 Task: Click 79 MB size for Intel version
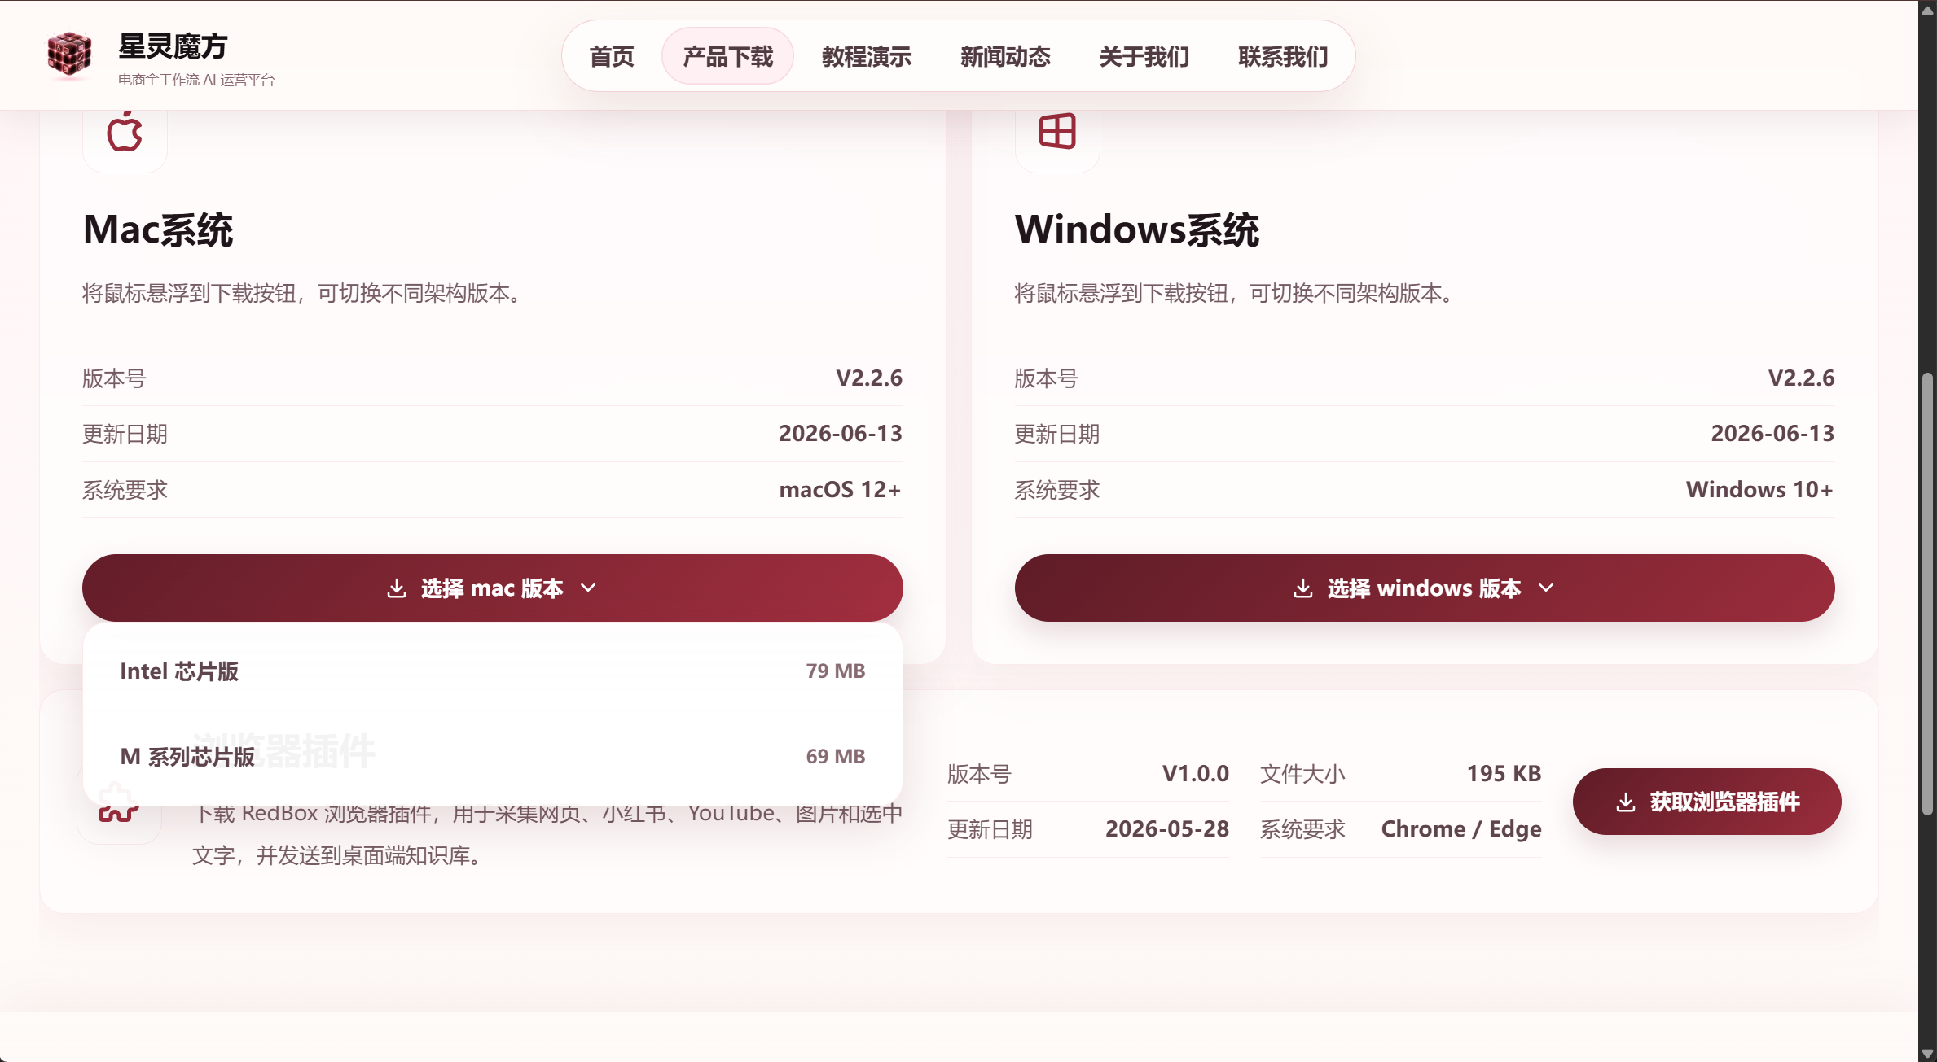pos(836,671)
